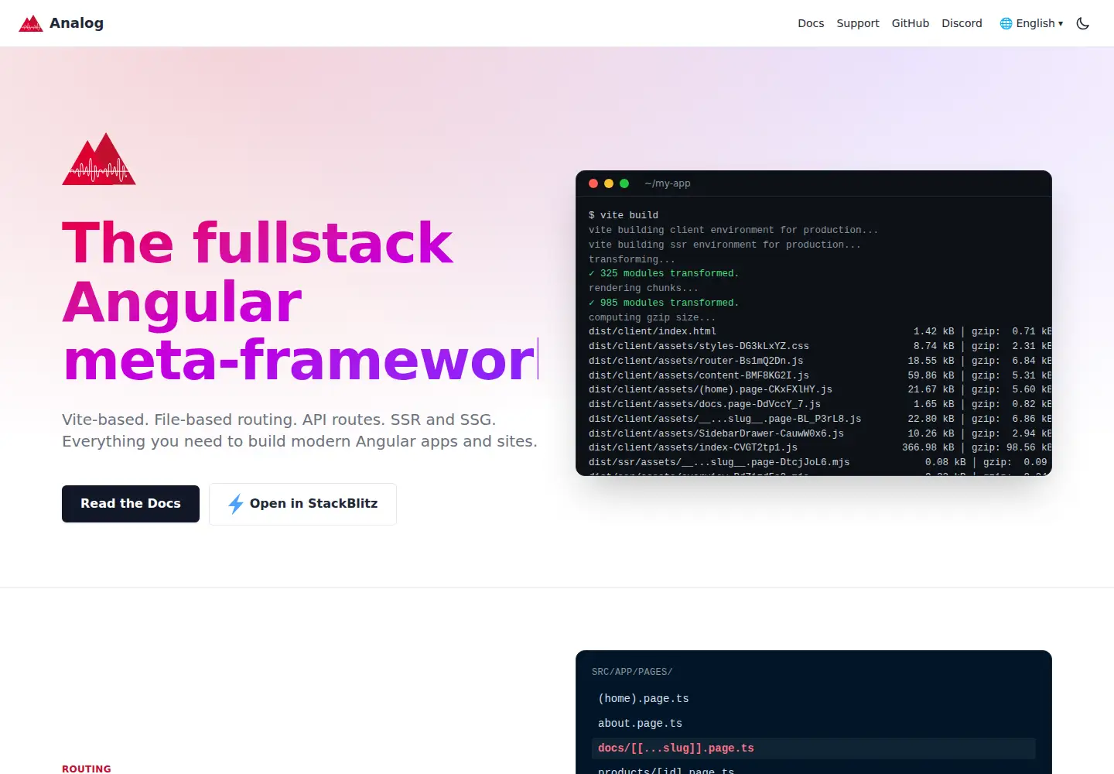Click the SRC/APP/PAGES/ folder label
1114x774 pixels.
click(632, 672)
